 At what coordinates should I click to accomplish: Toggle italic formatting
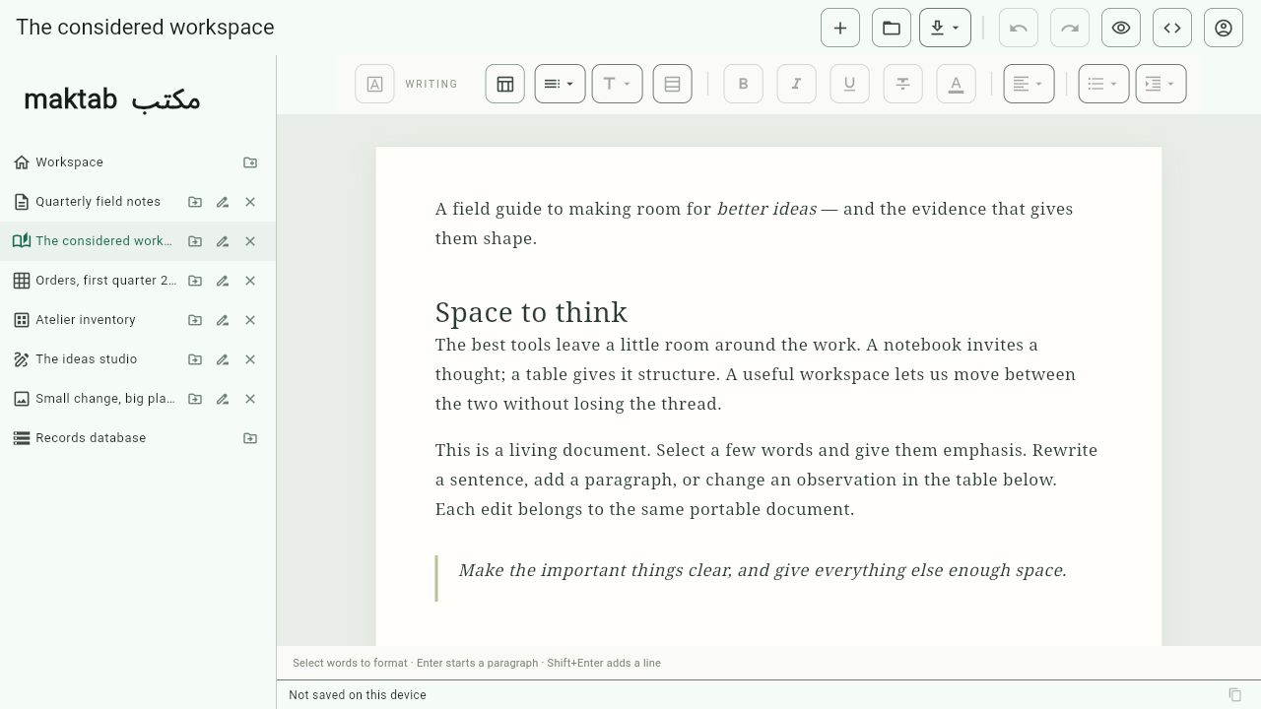click(x=796, y=84)
